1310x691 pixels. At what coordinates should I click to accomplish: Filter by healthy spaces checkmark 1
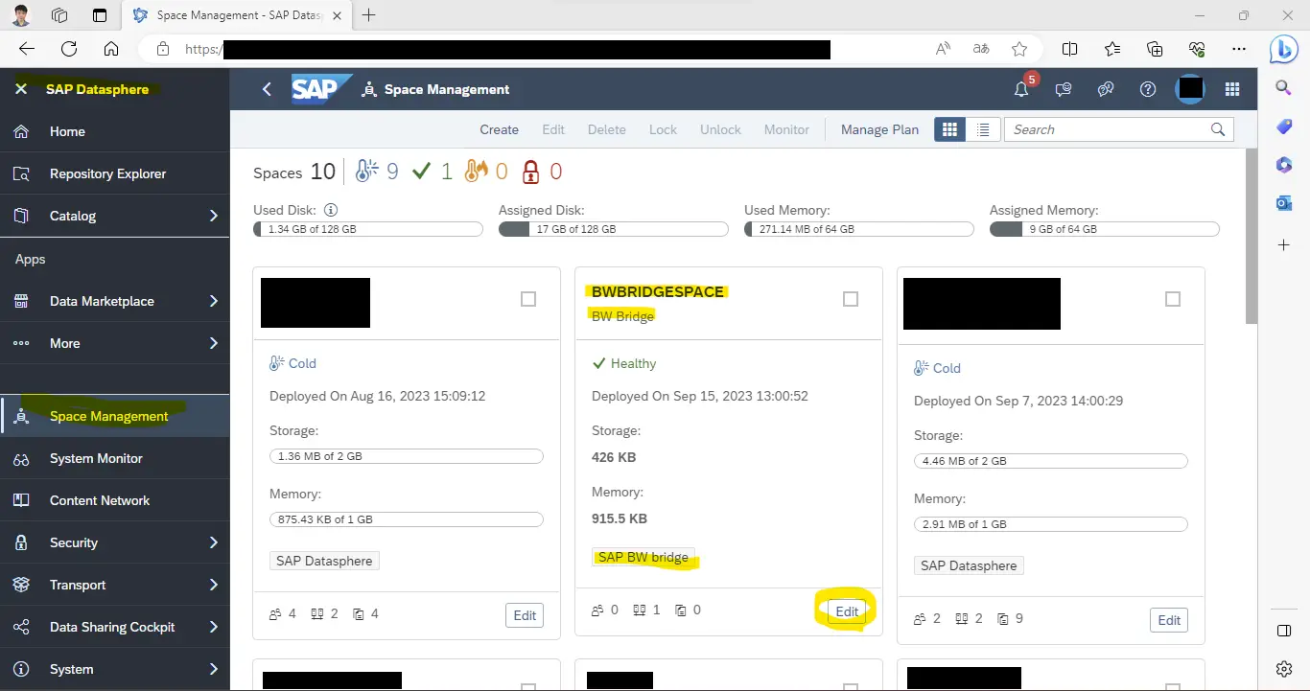point(432,172)
